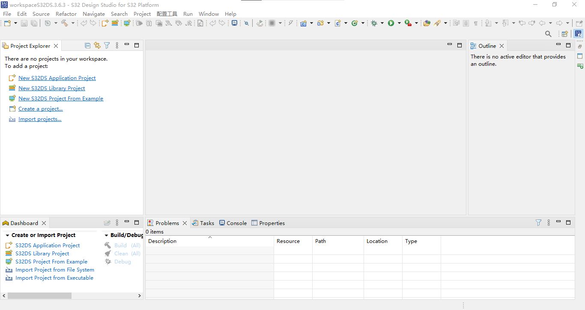Toggle Skip All Breakpoints in the toolbar
The width and height of the screenshot is (585, 310).
point(246,23)
